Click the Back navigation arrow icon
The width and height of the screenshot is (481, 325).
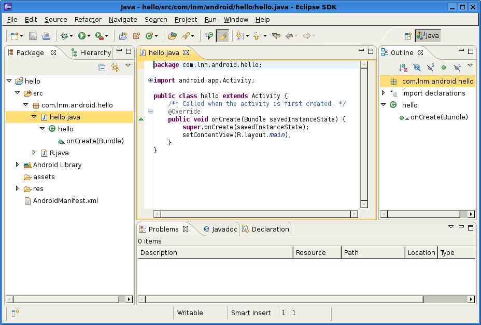click(x=289, y=36)
